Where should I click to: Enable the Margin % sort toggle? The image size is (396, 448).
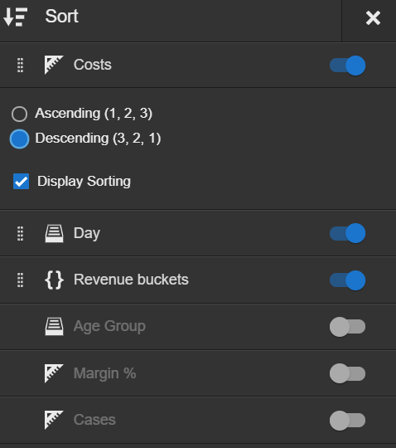pos(347,373)
